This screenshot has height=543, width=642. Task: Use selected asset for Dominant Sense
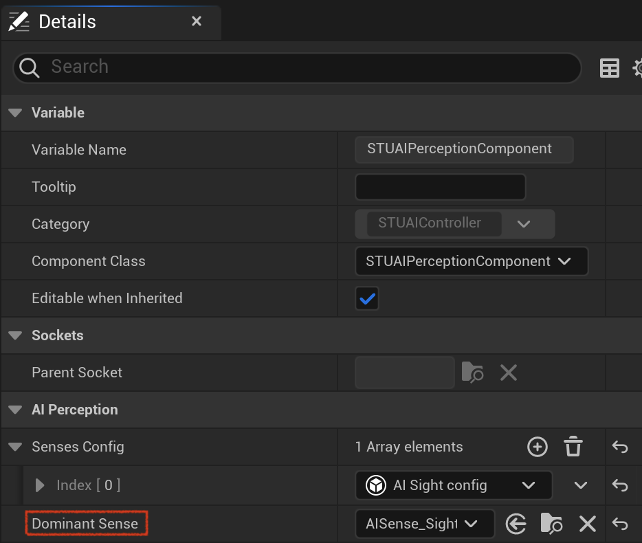pyautogui.click(x=516, y=524)
